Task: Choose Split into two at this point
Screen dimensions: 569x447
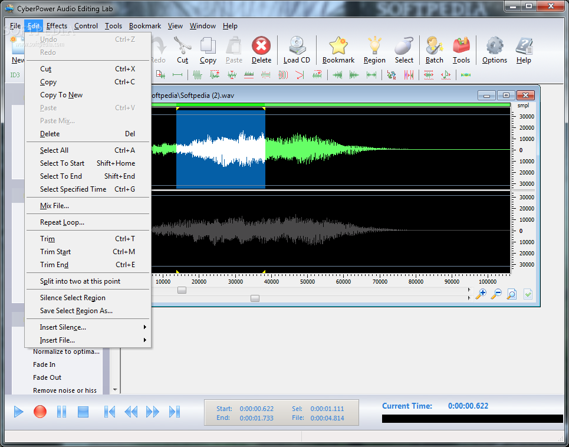Action: [87, 281]
